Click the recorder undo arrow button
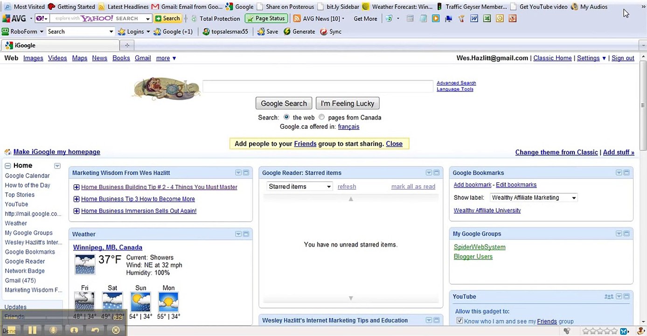This screenshot has width=647, height=336. click(95, 330)
